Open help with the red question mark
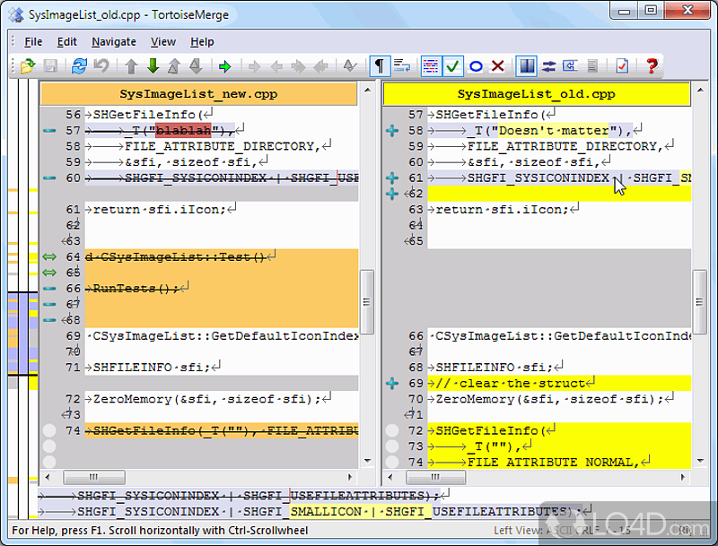Image resolution: width=718 pixels, height=546 pixels. pos(652,65)
